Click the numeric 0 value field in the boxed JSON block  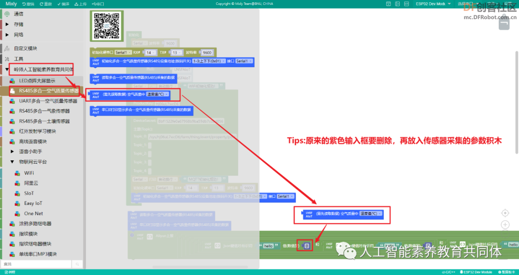pos(307,246)
